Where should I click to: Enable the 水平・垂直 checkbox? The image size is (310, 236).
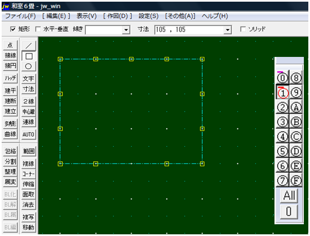point(38,29)
